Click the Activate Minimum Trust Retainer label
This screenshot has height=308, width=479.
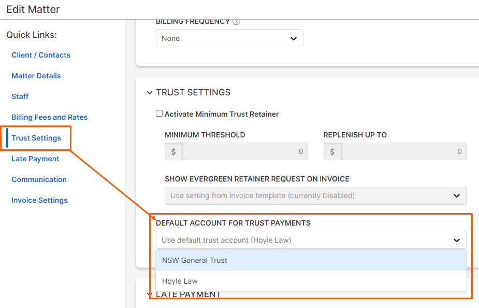coord(222,114)
